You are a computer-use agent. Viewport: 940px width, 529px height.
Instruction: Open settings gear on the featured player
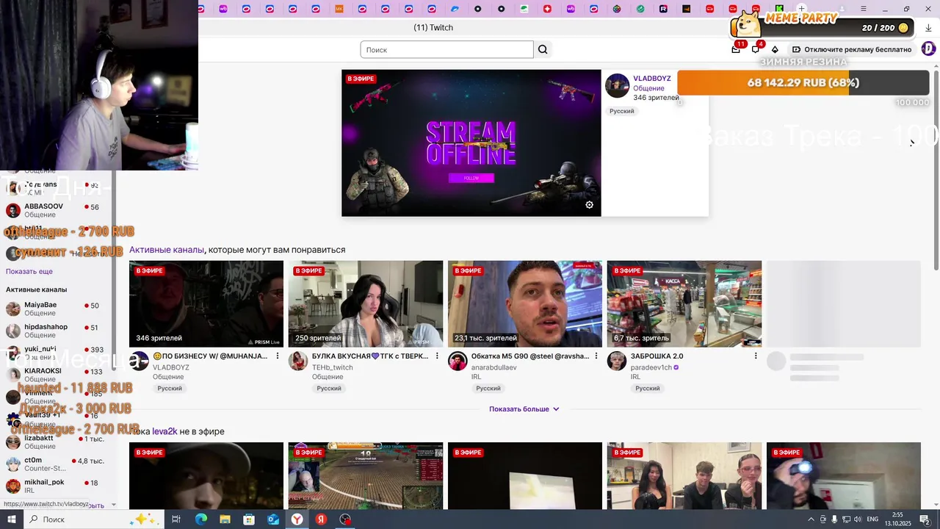[x=589, y=205]
